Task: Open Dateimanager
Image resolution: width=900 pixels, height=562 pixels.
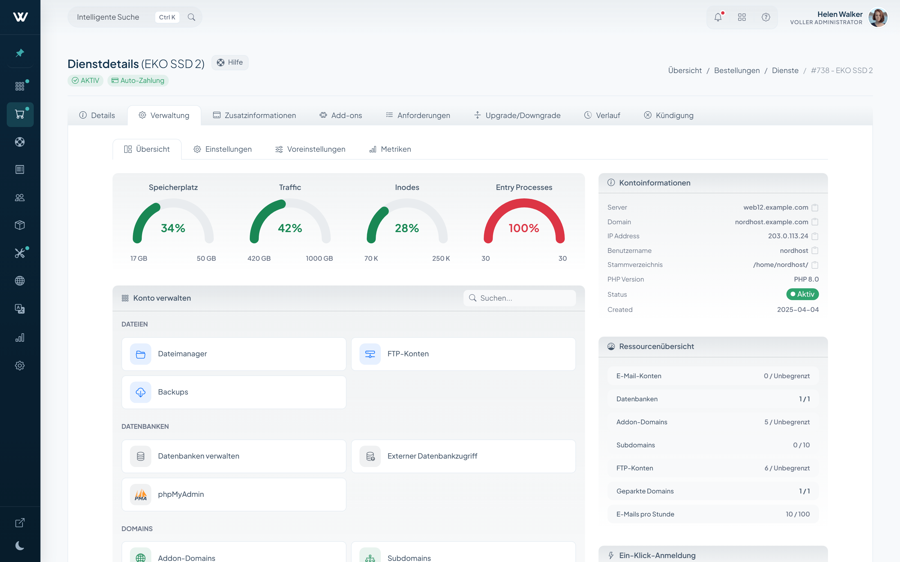Action: tap(234, 354)
